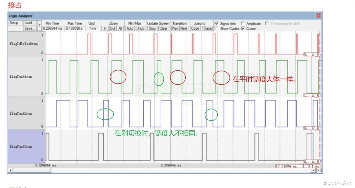The image size is (355, 188).
Task: Zoom In on the waveform
Action: pos(105,28)
